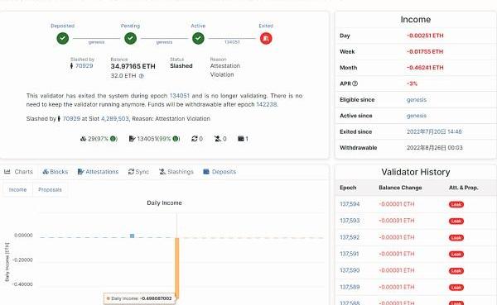This screenshot has width=497, height=305.
Task: Click the info icon beside 32.0 ETH
Action: tap(142, 76)
